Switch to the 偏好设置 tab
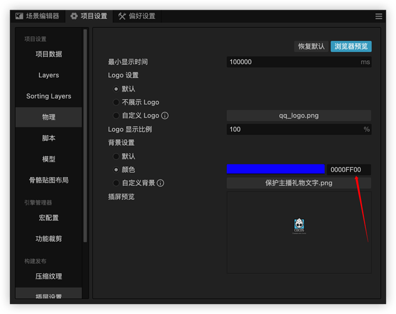 [137, 16]
